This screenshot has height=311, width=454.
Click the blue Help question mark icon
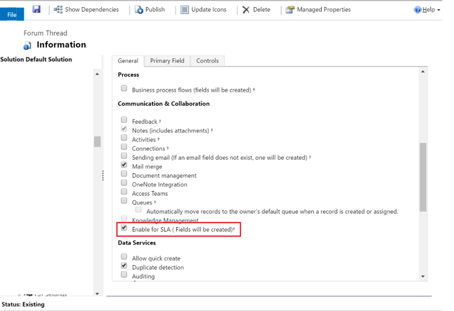[x=418, y=9]
